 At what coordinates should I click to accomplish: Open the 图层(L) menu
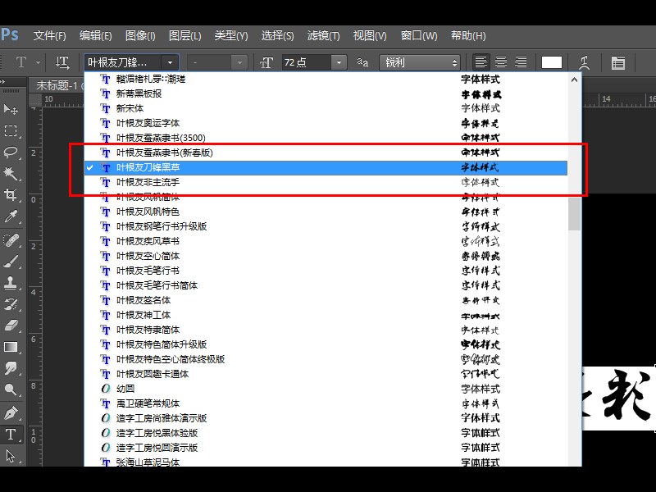pos(185,36)
